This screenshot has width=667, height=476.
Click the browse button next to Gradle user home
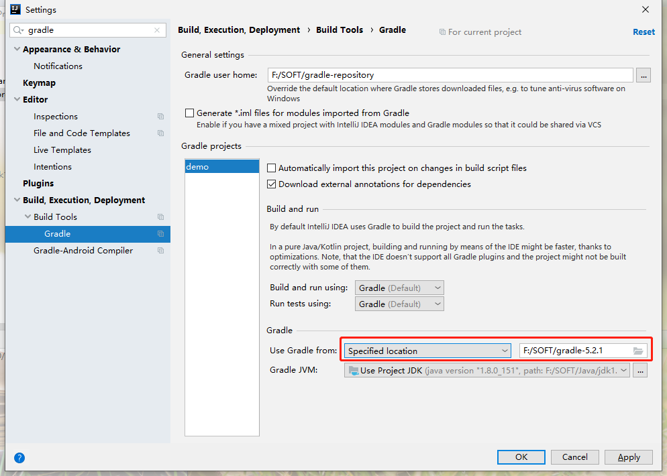point(644,75)
